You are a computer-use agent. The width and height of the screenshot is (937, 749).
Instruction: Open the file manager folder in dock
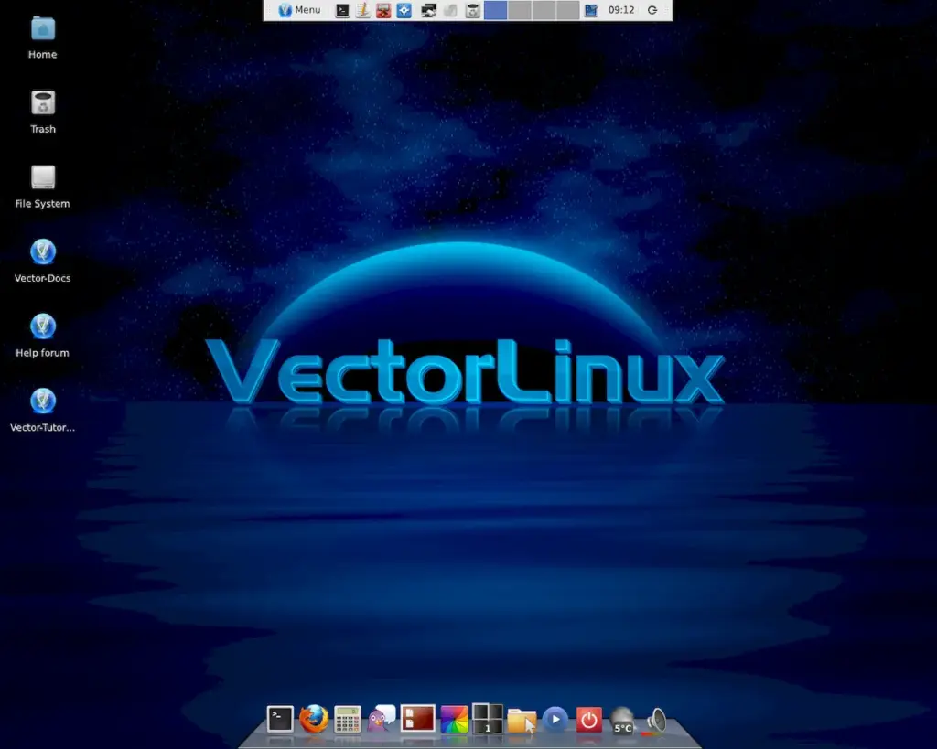(522, 721)
